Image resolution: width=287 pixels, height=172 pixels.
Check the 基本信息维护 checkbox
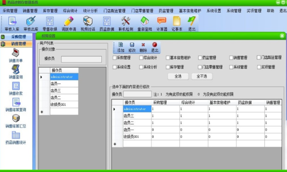tap(168, 58)
